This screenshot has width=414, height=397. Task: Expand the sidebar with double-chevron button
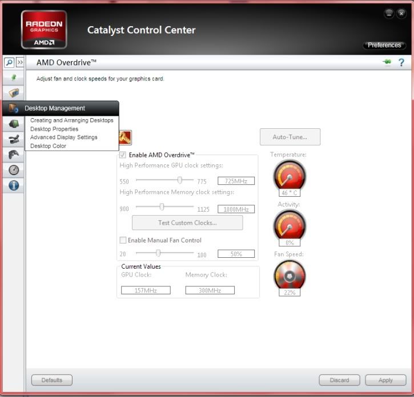[20, 63]
